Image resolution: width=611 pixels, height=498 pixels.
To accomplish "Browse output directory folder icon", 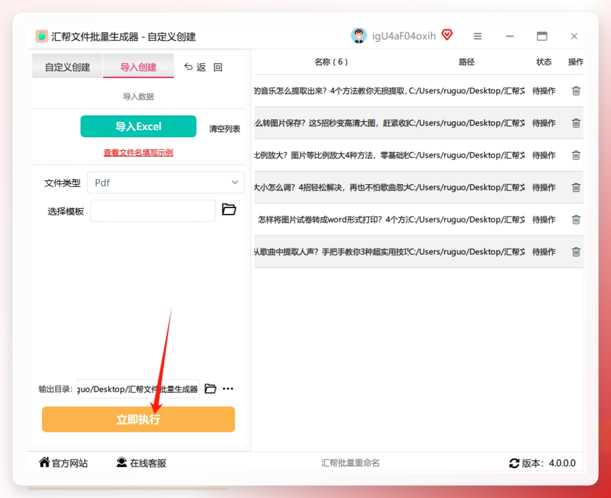I will coord(210,389).
